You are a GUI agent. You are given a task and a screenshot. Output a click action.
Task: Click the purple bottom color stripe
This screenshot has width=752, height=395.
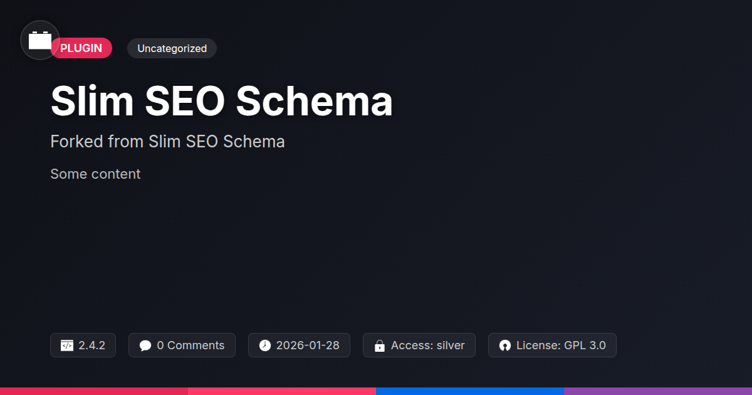(x=658, y=391)
